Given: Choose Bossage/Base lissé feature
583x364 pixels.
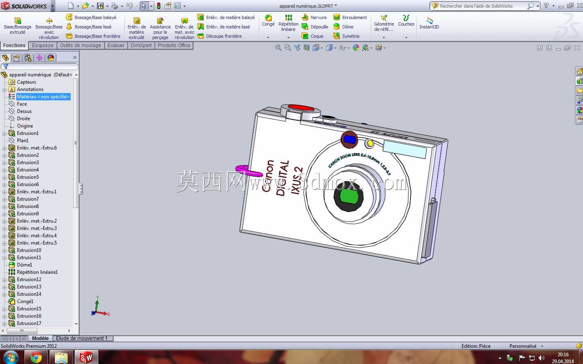Looking at the screenshot, I should click(89, 27).
